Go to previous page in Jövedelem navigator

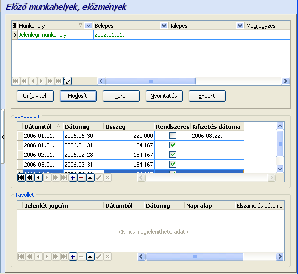30,178
